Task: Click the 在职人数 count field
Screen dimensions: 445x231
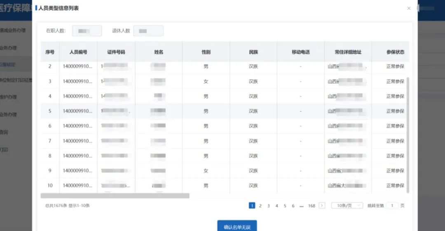Action: pos(87,31)
